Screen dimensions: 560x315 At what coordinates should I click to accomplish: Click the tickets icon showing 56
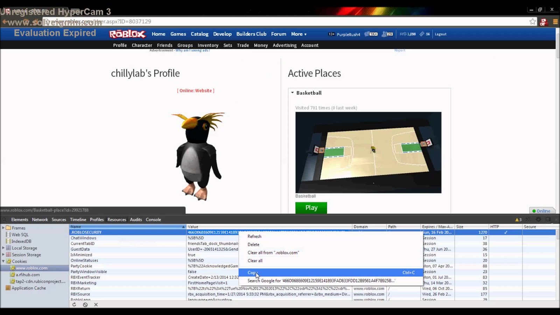point(422,34)
